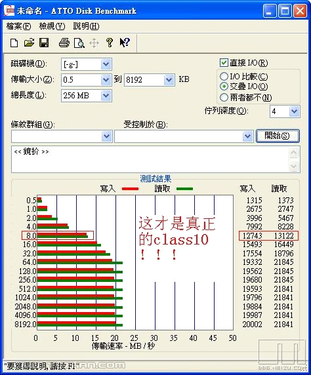Screen dimensions: 311x375
Task: Click read value 5467 in results
Action: pos(285,218)
